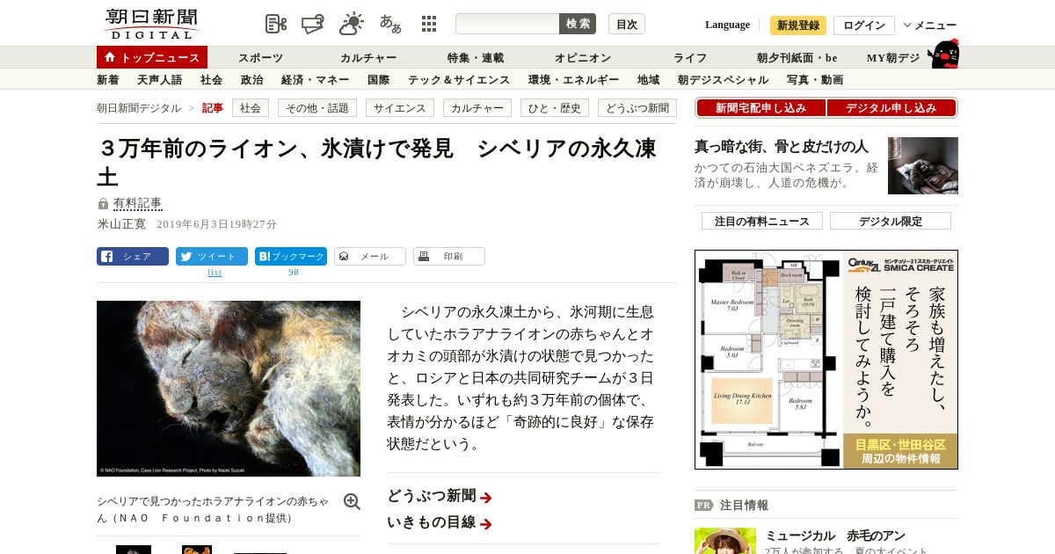Open the カルチャー section in main navigation
This screenshot has width=1055, height=554.
pyautogui.click(x=368, y=58)
